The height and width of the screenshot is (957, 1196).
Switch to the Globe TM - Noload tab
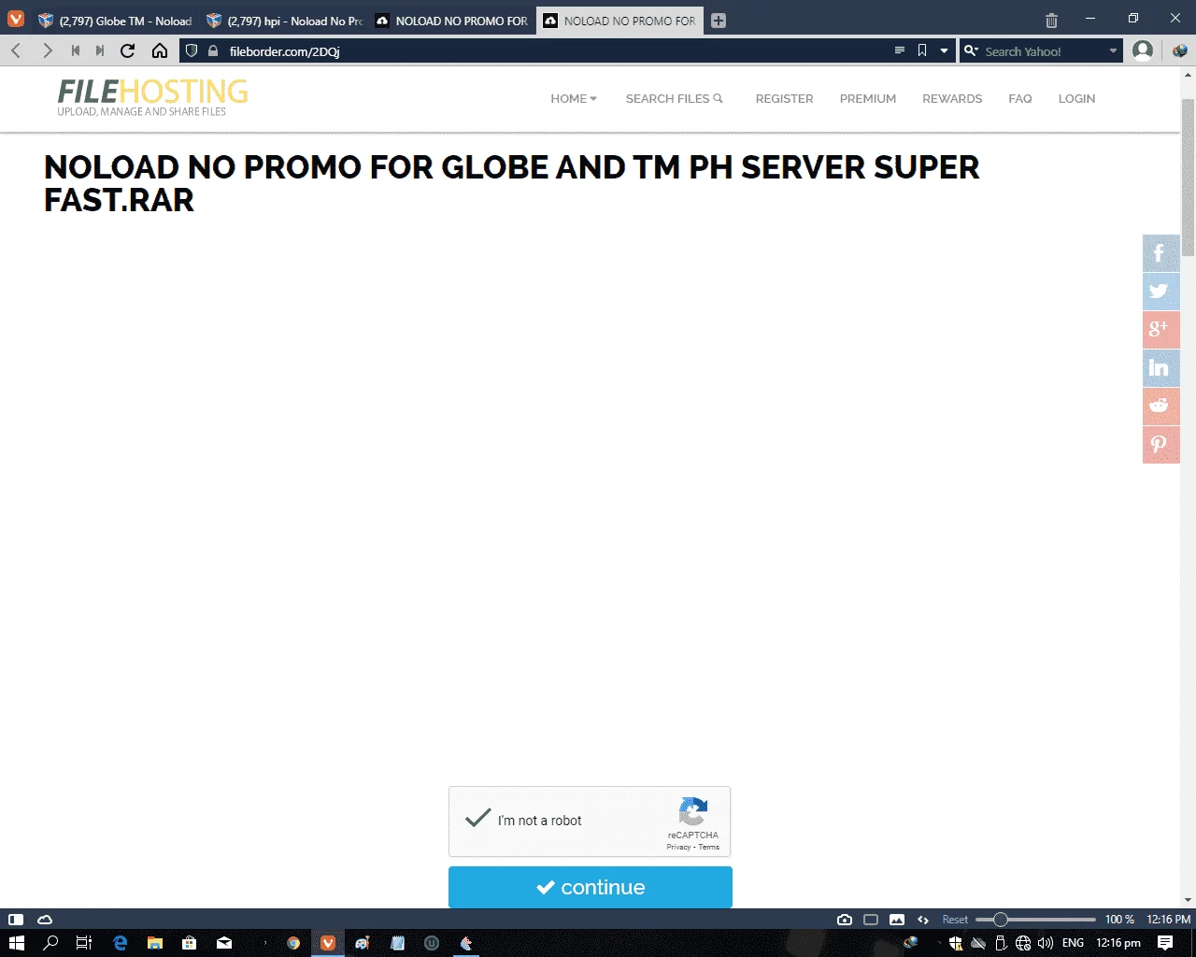click(115, 21)
